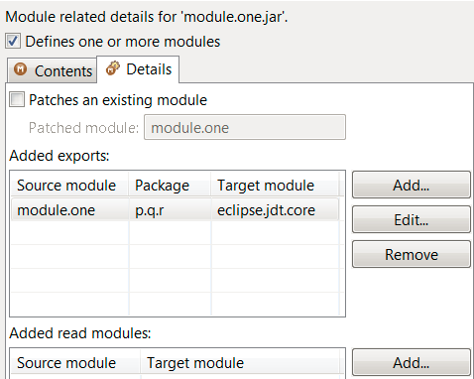Sort exports by Target module header

point(275,186)
